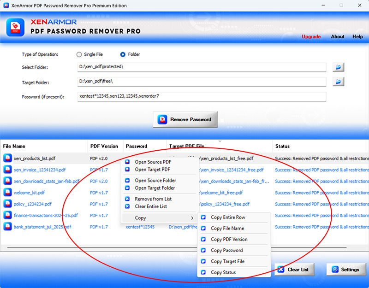Click the Password (if present) field
The image size is (369, 288).
(x=202, y=96)
